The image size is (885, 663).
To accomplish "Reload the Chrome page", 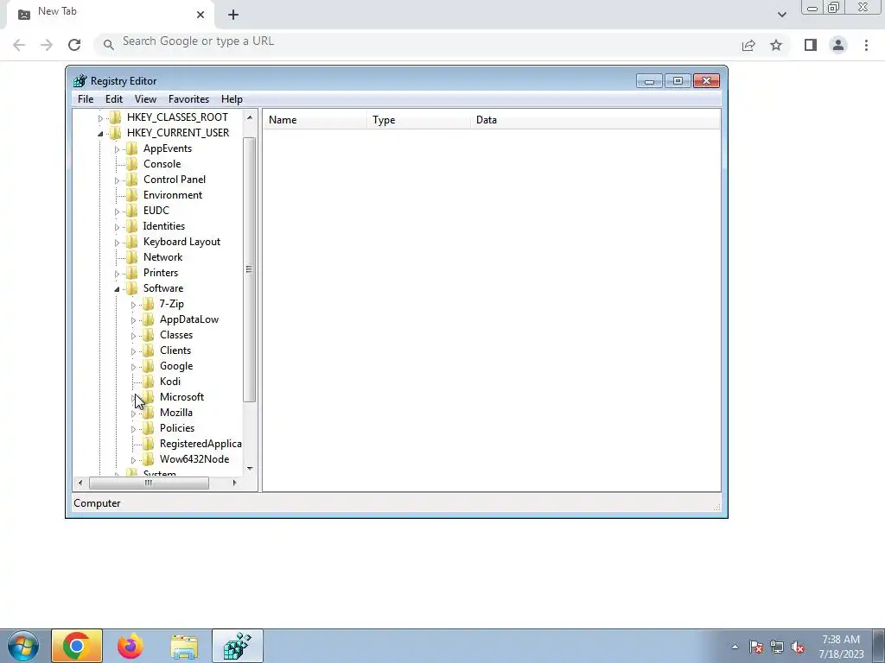I will (x=74, y=45).
